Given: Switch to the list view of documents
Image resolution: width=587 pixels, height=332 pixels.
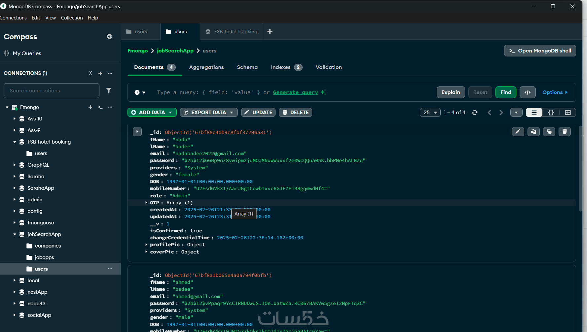Looking at the screenshot, I should click(x=534, y=113).
